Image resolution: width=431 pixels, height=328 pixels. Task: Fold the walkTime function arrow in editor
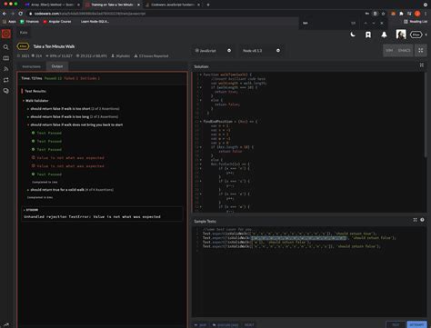pyautogui.click(x=200, y=75)
